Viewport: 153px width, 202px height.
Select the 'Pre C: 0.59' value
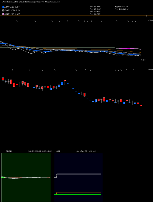95,14
